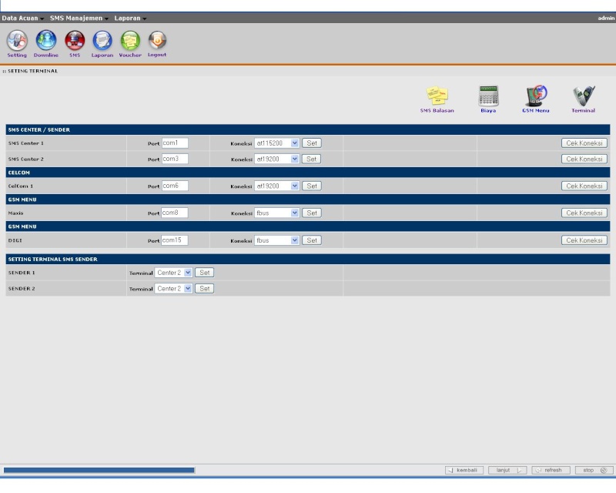The image size is (616, 493).
Task: Open the SMS Manajemen menu
Action: pyautogui.click(x=79, y=18)
